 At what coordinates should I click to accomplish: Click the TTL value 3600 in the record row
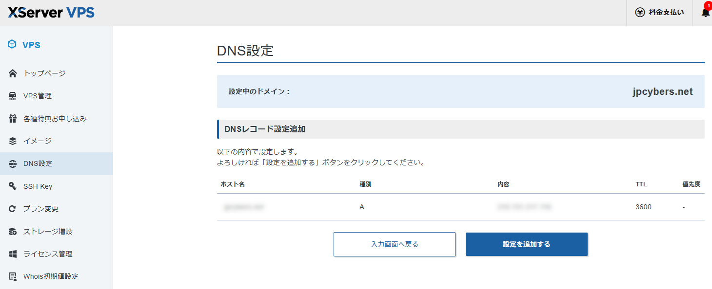coord(643,207)
